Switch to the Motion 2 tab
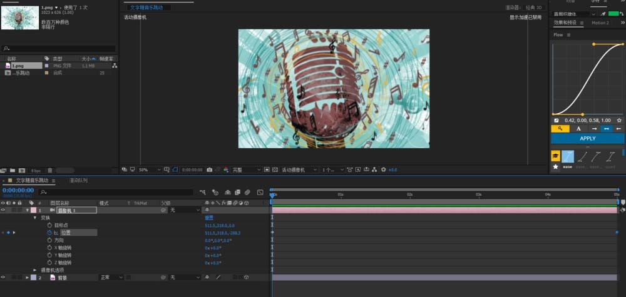 (x=600, y=23)
